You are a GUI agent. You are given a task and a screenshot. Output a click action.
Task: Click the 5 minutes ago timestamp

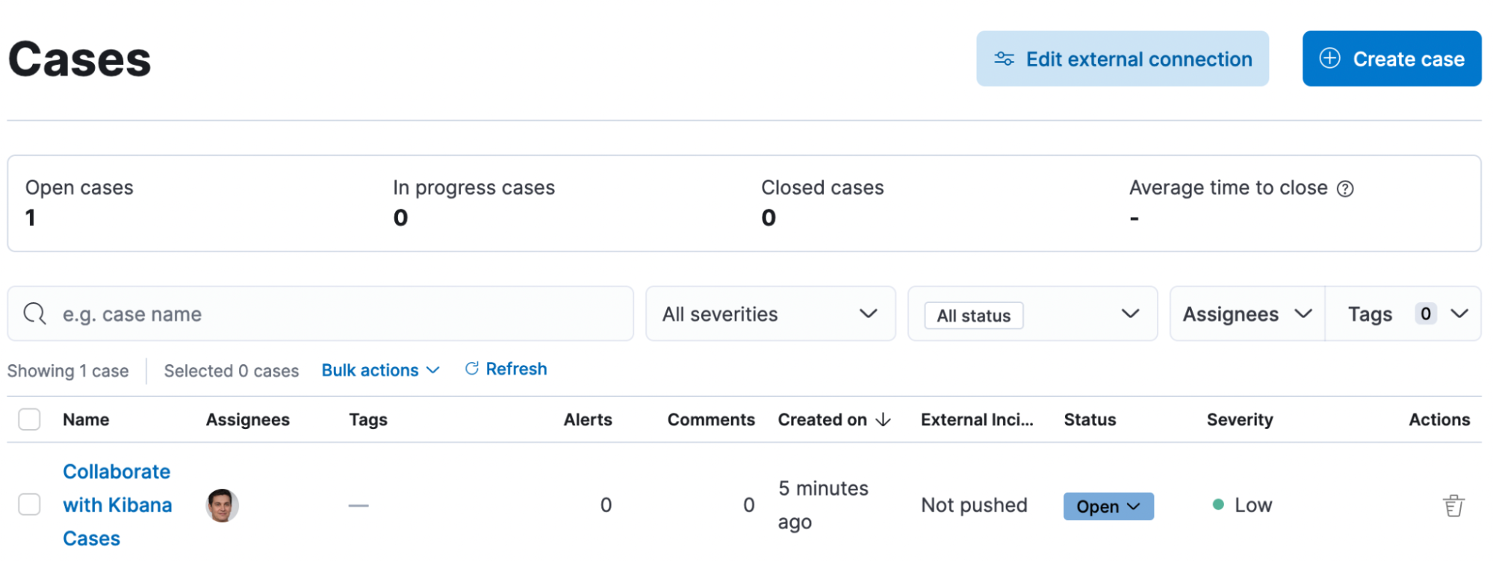tap(823, 505)
